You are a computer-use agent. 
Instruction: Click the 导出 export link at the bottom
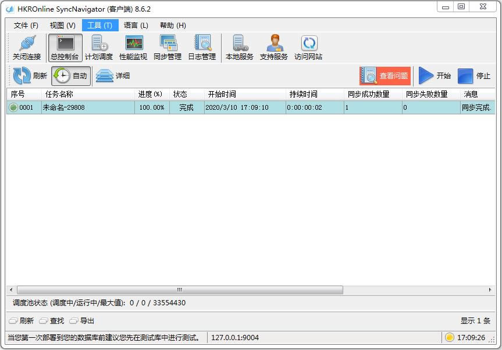82,321
